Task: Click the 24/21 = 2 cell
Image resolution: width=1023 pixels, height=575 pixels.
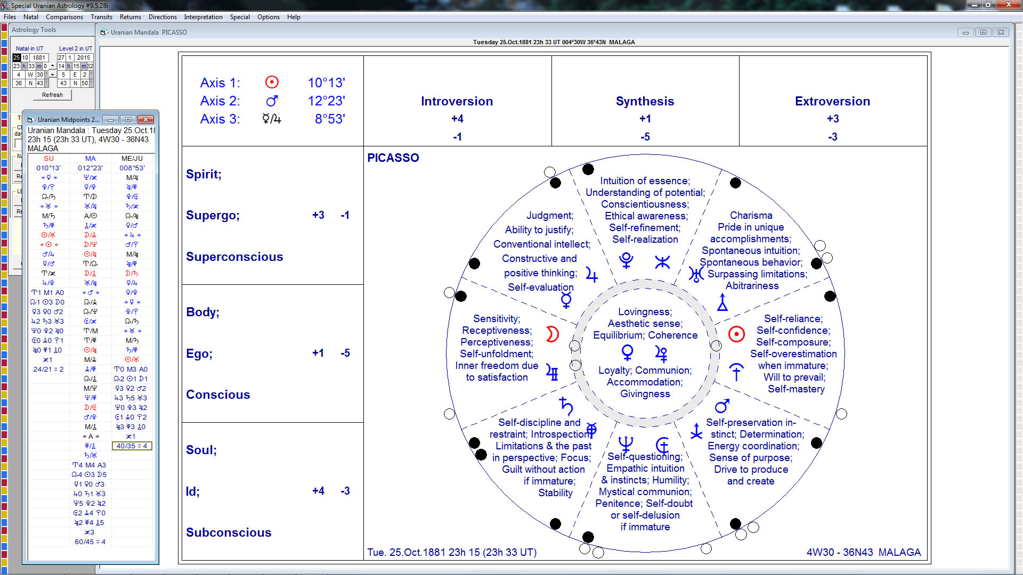Action: tap(48, 369)
